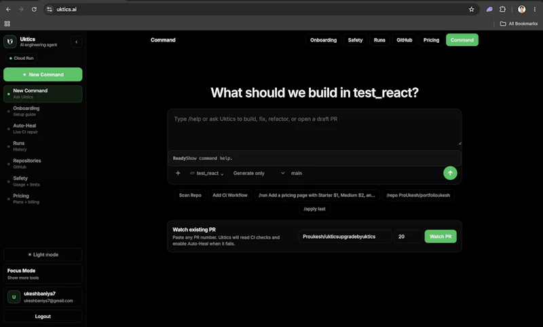Submit command with green arrow-up button
Viewport: 543px width, 327px height.
point(450,173)
